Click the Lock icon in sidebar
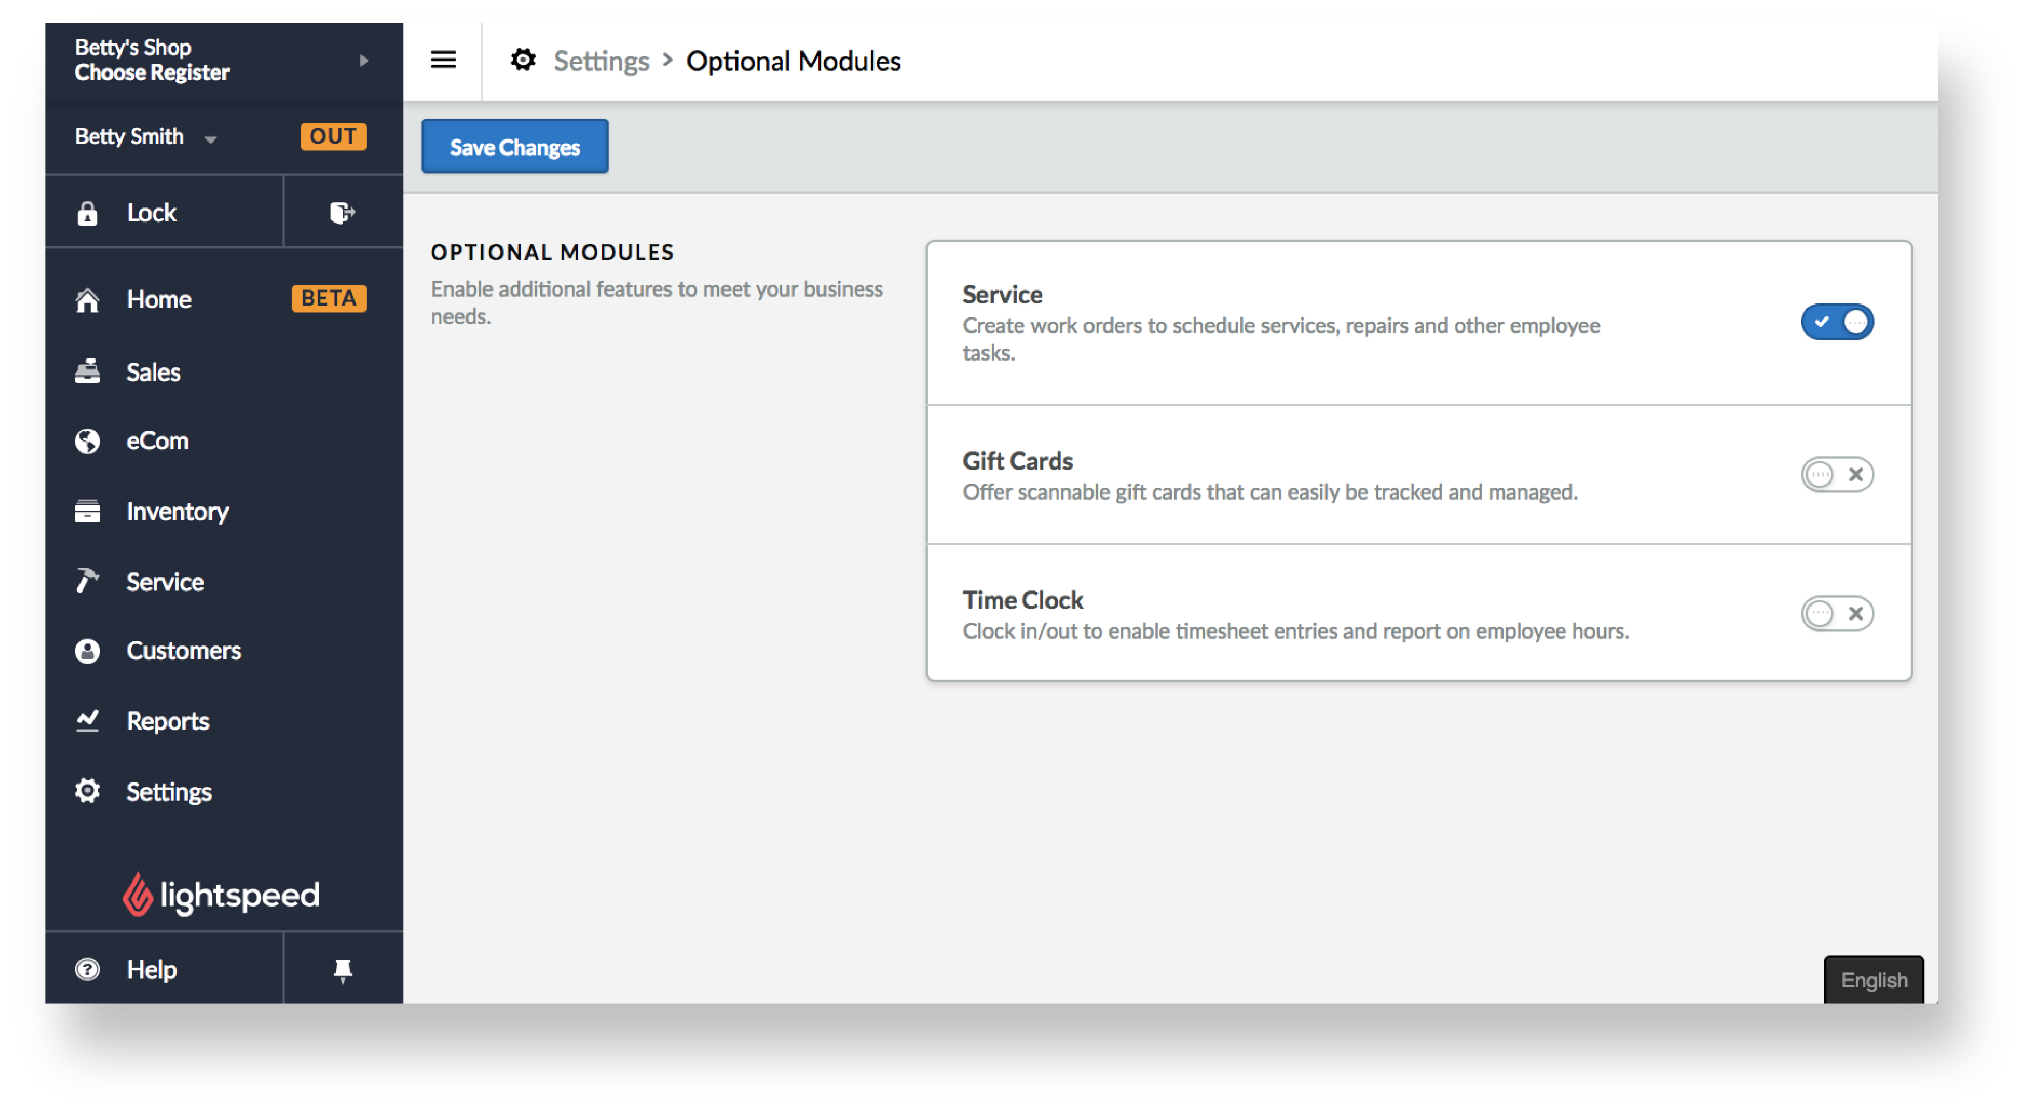 coord(88,212)
